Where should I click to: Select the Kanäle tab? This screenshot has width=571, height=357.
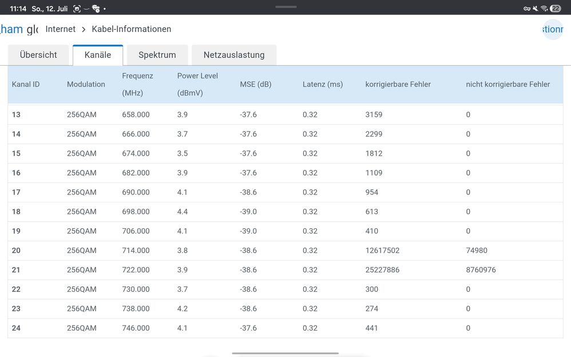pos(98,55)
